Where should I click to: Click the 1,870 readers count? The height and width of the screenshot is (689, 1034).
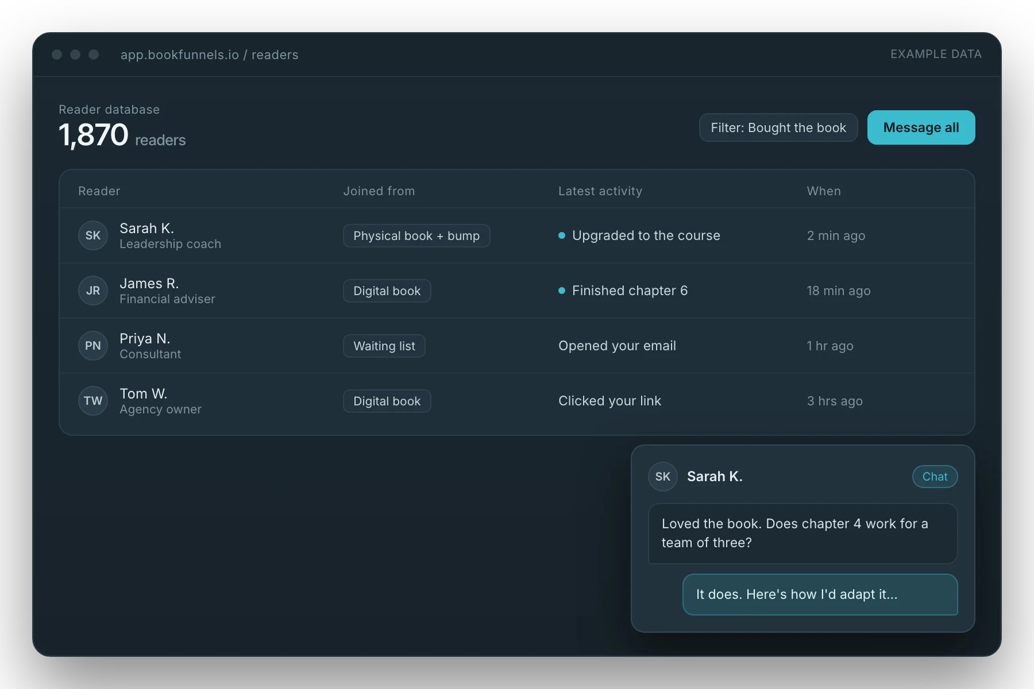tap(122, 136)
